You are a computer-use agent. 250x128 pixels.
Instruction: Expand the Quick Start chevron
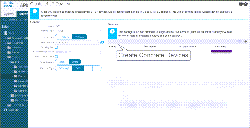2,110
